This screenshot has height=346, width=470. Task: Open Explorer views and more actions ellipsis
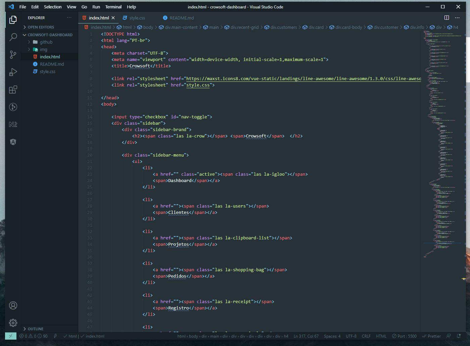click(x=69, y=18)
